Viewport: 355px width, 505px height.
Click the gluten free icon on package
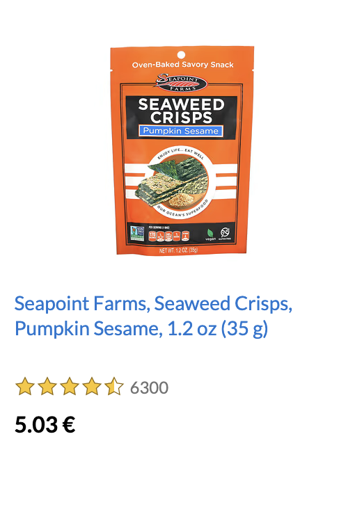(x=225, y=234)
